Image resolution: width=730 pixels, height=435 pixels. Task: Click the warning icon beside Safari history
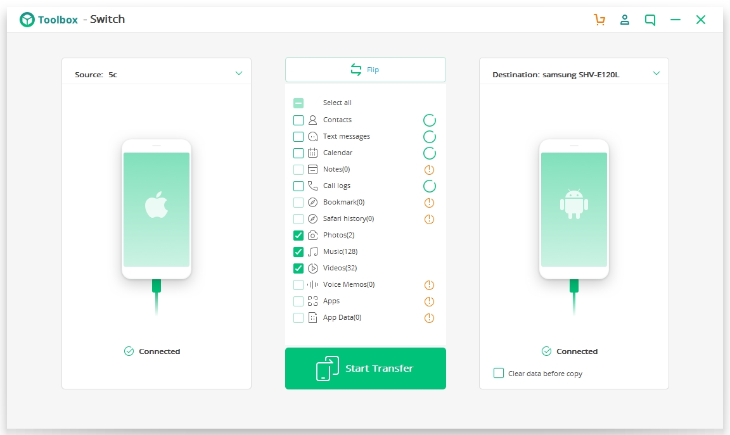point(429,219)
